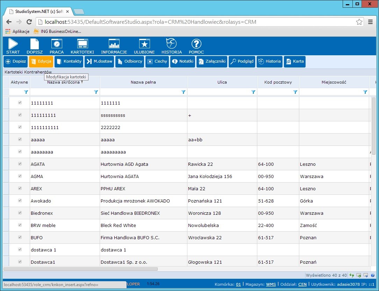
Task: Open filter menu for Nazwa skrócona column
Action: (x=96, y=92)
